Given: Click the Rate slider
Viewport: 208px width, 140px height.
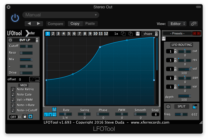Looking at the screenshot, I should point(66,114).
